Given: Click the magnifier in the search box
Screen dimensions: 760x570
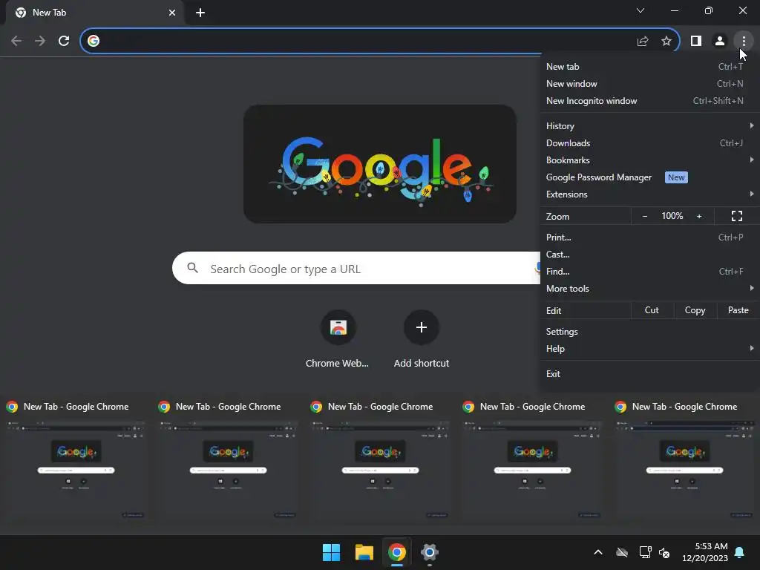Looking at the screenshot, I should coord(193,267).
